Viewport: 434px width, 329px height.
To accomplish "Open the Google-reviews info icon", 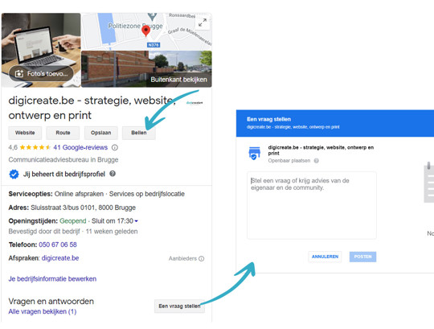I will click(115, 147).
